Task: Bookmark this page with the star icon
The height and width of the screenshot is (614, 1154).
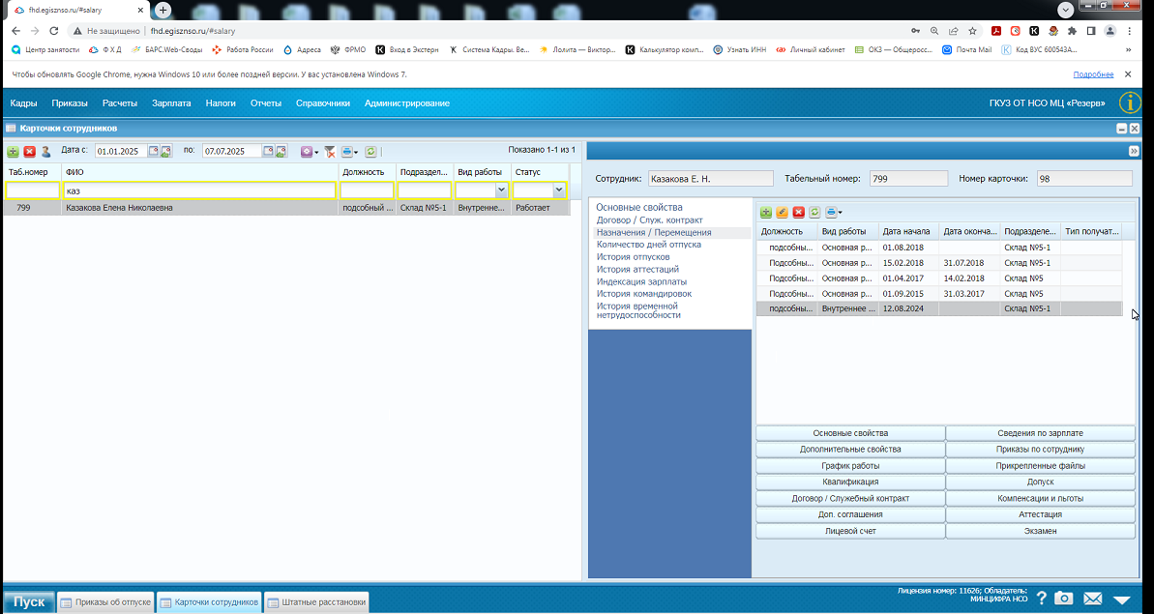Action: click(x=973, y=31)
